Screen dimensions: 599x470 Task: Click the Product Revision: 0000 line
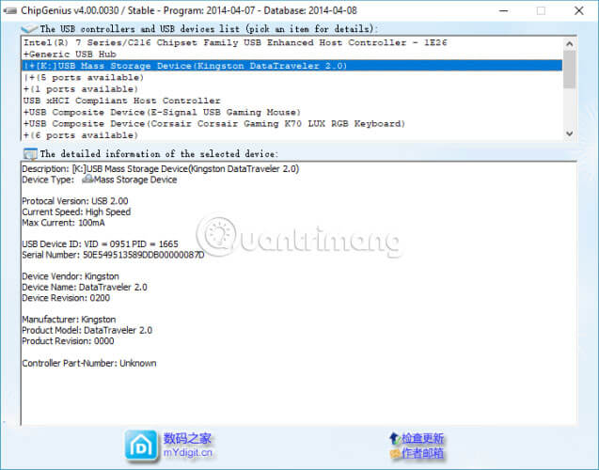pyautogui.click(x=68, y=341)
